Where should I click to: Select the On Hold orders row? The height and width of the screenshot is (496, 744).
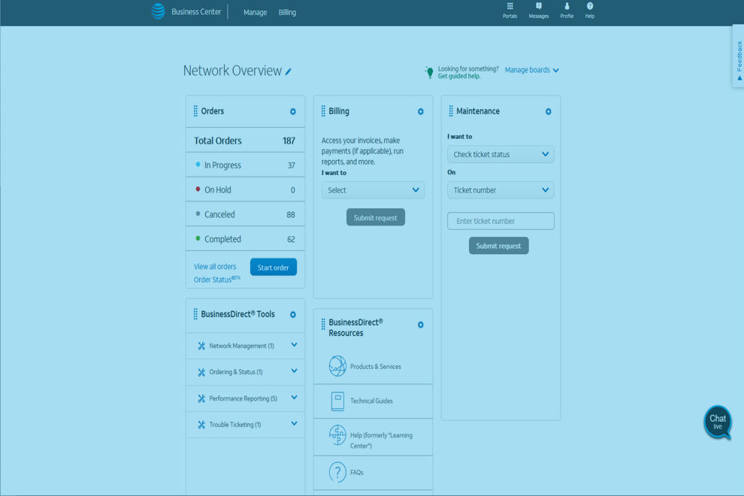245,190
